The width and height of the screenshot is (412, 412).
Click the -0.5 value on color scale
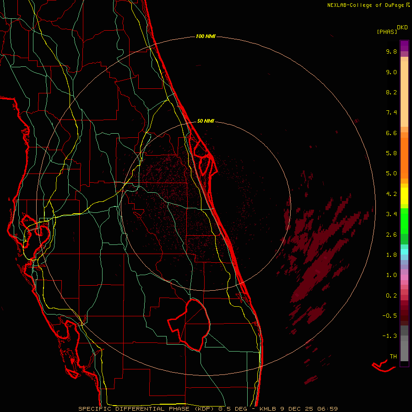[390, 316]
